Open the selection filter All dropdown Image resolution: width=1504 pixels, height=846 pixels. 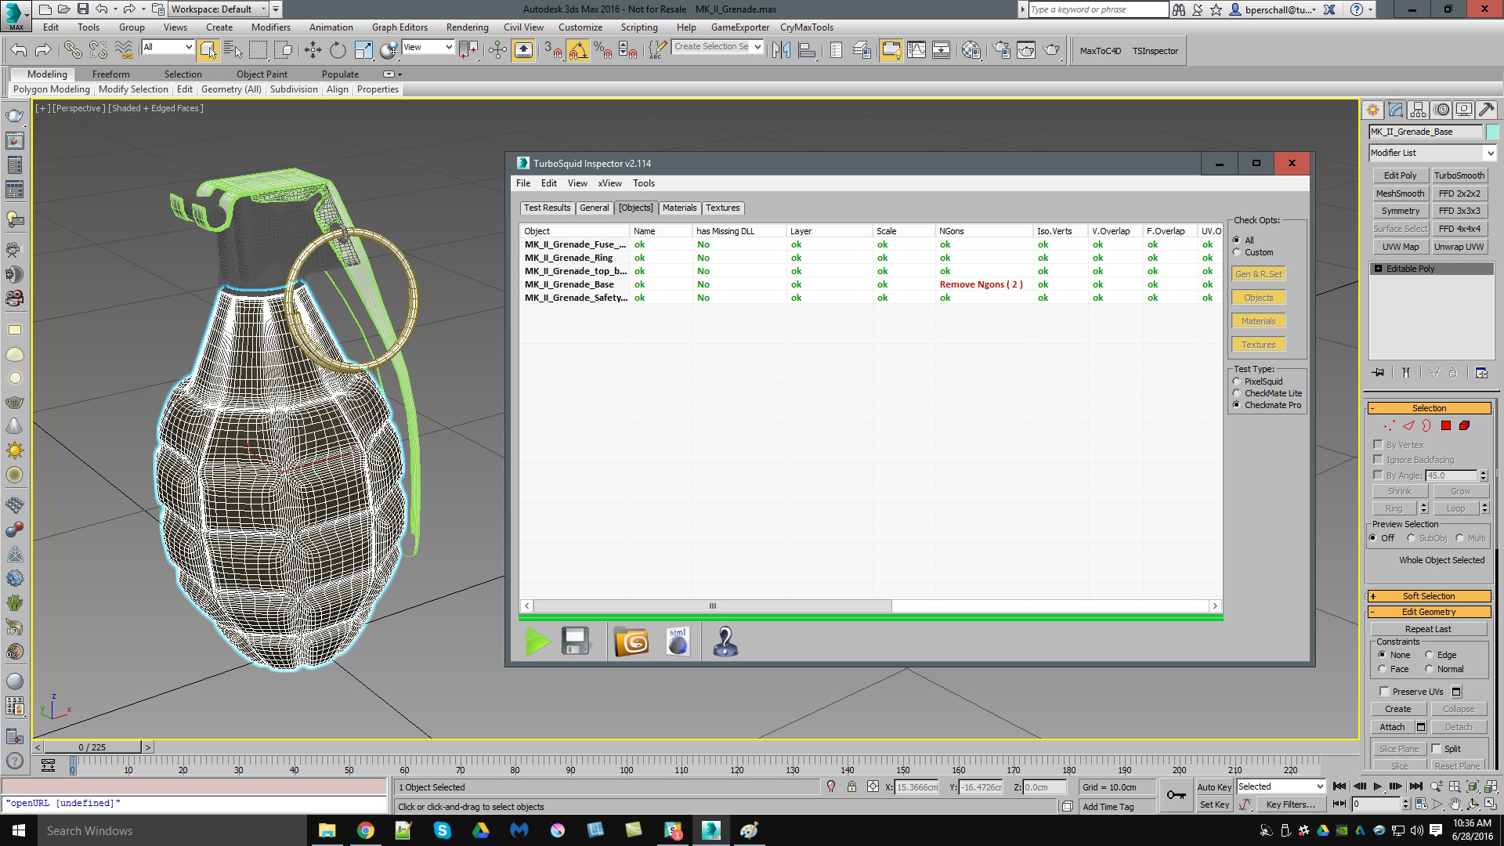168,47
